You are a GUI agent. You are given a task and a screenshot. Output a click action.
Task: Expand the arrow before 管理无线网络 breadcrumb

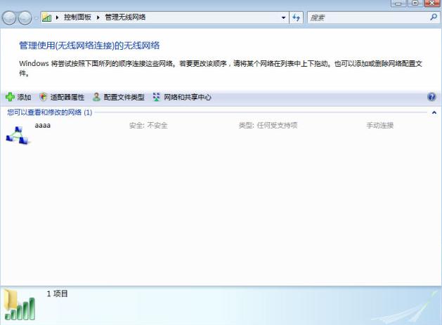pyautogui.click(x=98, y=18)
